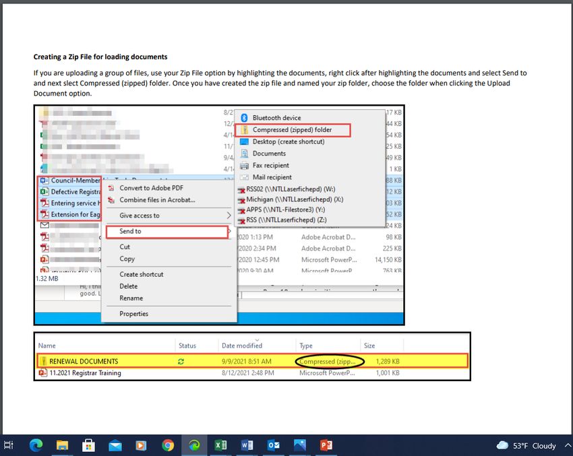Show hidden system tray icons

(x=568, y=445)
